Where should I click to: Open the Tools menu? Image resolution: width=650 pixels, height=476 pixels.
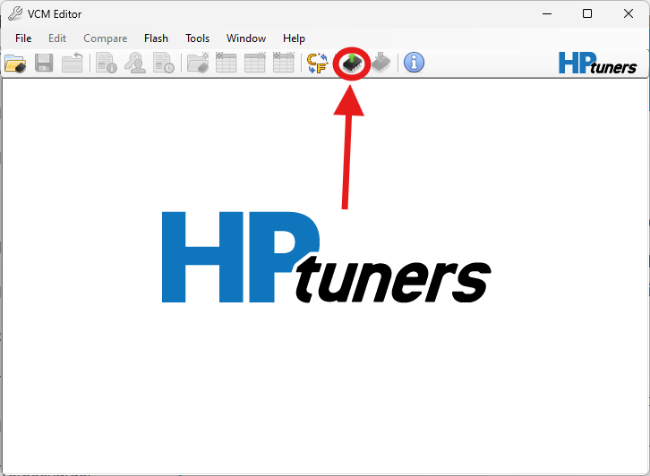click(197, 38)
